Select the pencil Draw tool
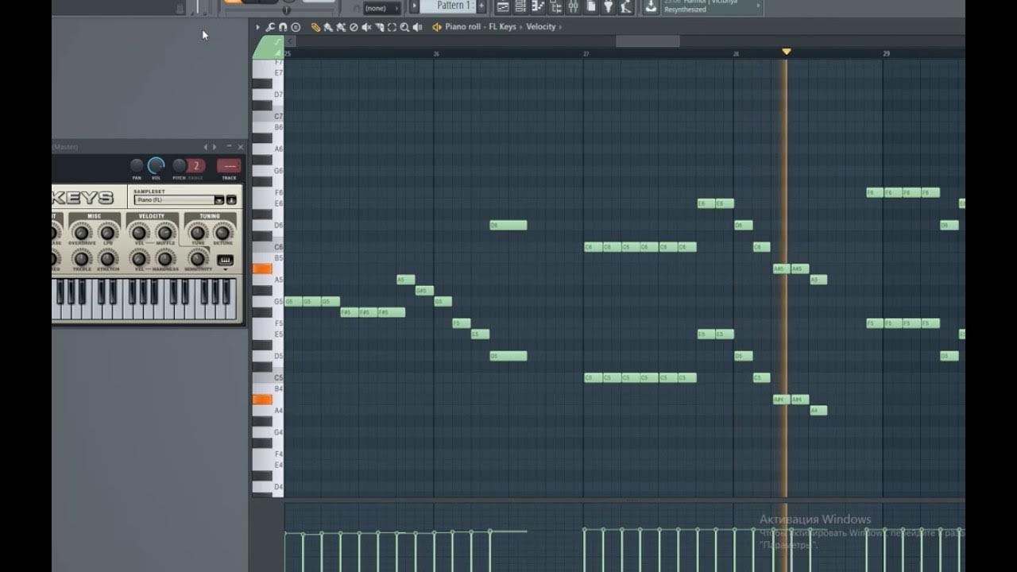Image resolution: width=1017 pixels, height=572 pixels. tap(315, 27)
